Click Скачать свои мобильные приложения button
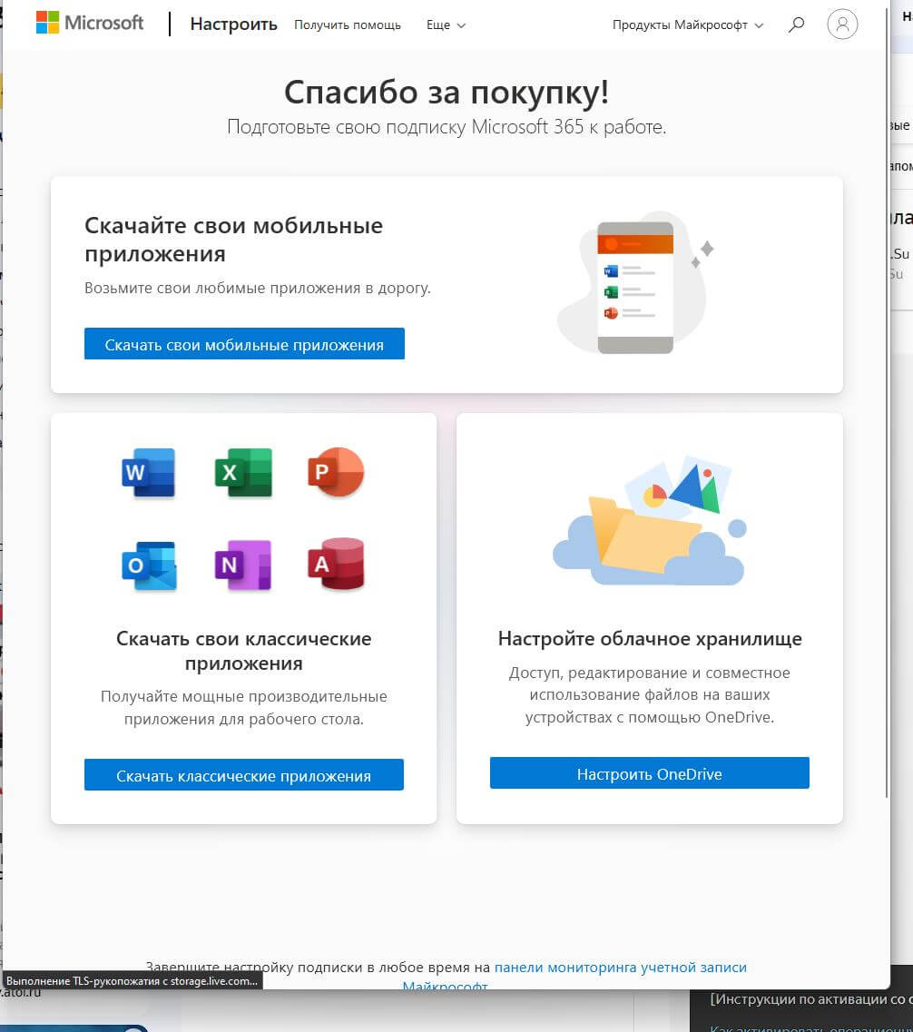The height and width of the screenshot is (1032, 913). 244,344
